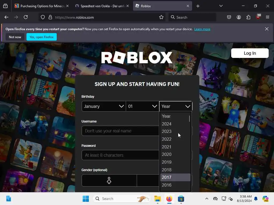The height and width of the screenshot is (205, 274).
Task: Click the forward navigation arrow
Action: pos(16,17)
